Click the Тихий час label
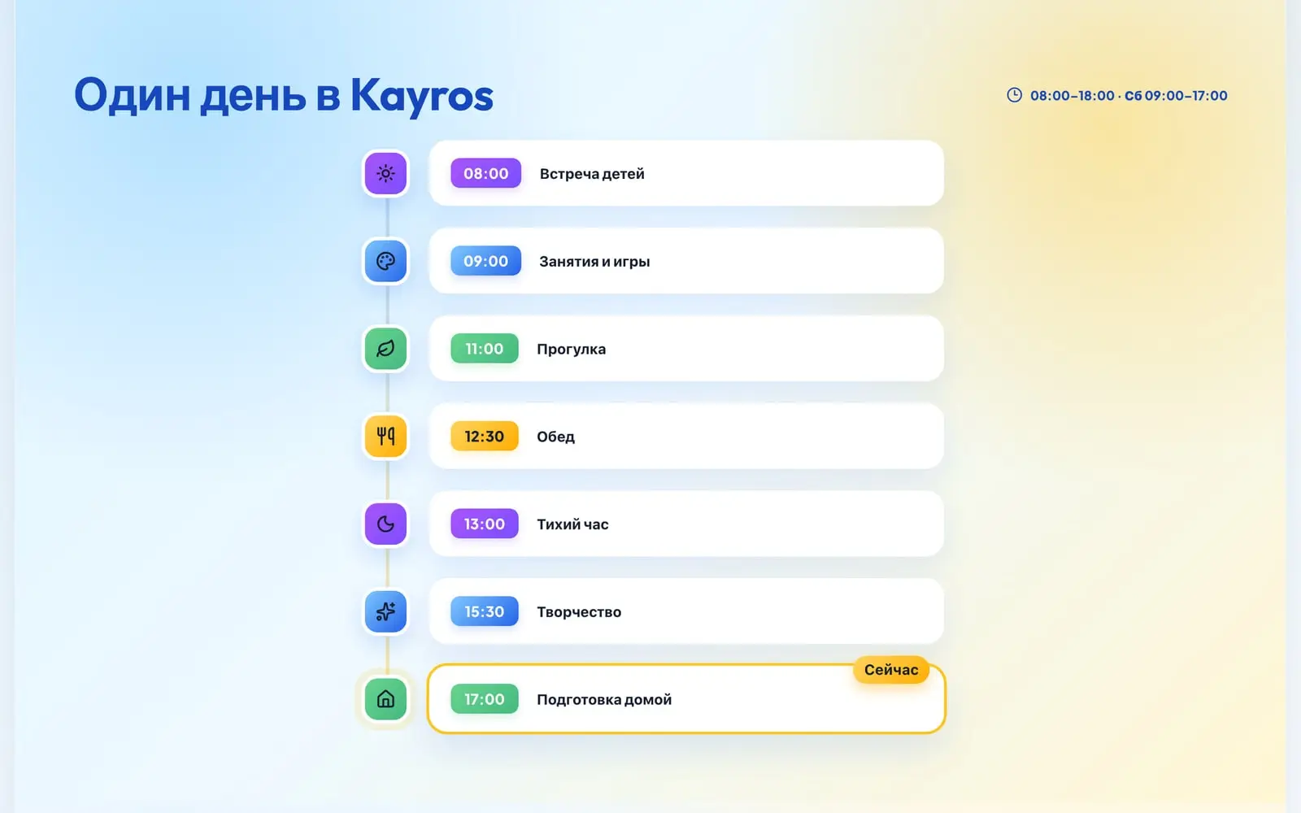This screenshot has height=813, width=1301. (572, 524)
